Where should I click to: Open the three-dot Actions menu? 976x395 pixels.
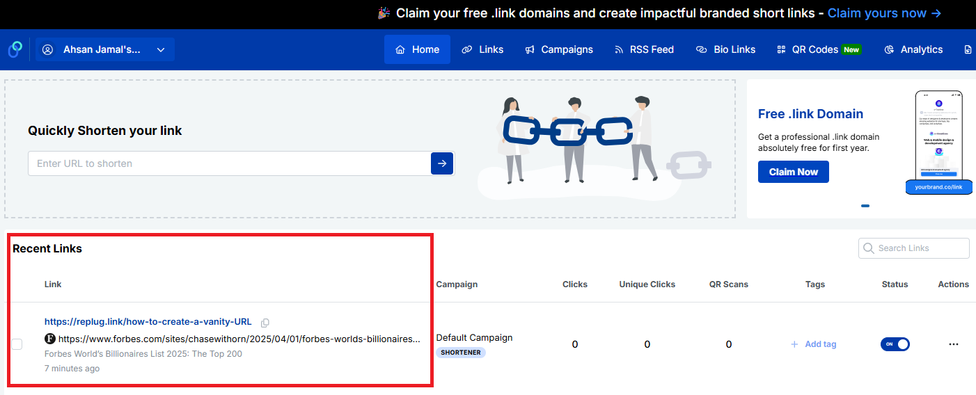(953, 344)
